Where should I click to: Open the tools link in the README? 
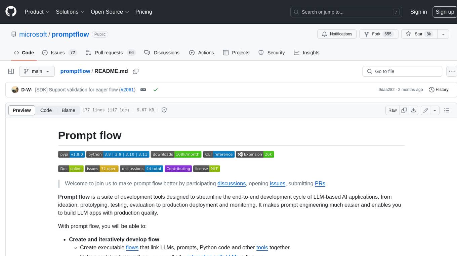[x=262, y=248]
